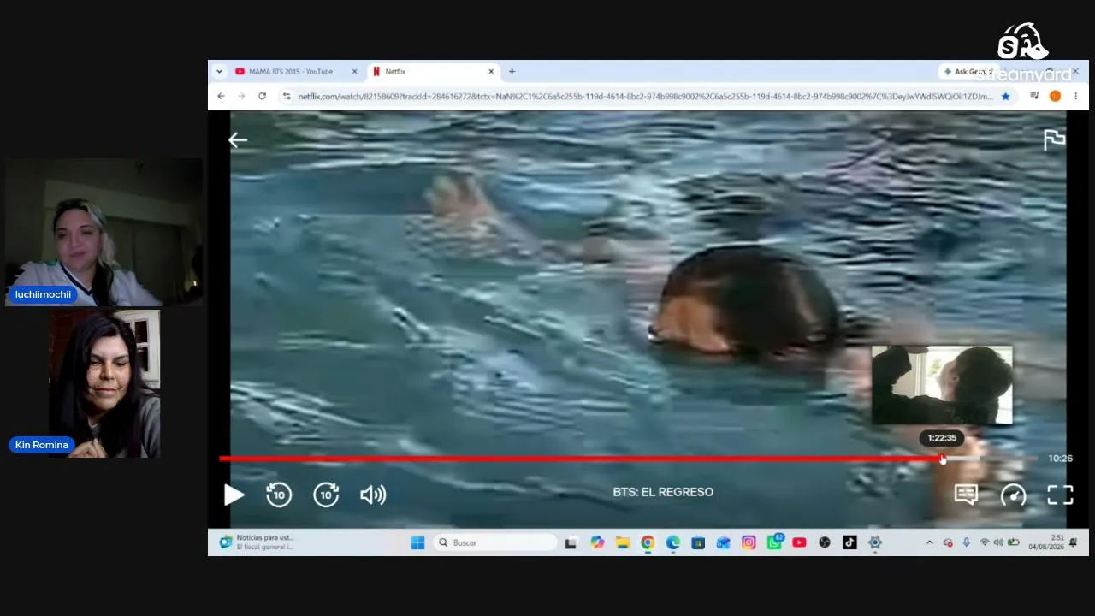Select the luchiimochii webcam feed
Screen dimensions: 1095x616
tap(104, 232)
